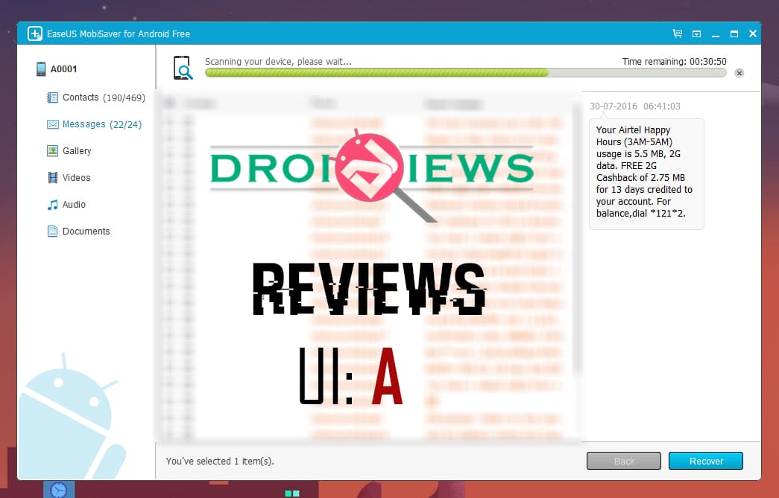The width and height of the screenshot is (779, 498).
Task: Close the EaseUS MobiSaver window
Action: pyautogui.click(x=753, y=33)
